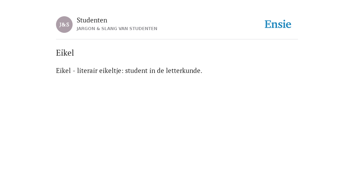Click the empty area below the definition
The height and width of the screenshot is (177, 354).
[177, 124]
